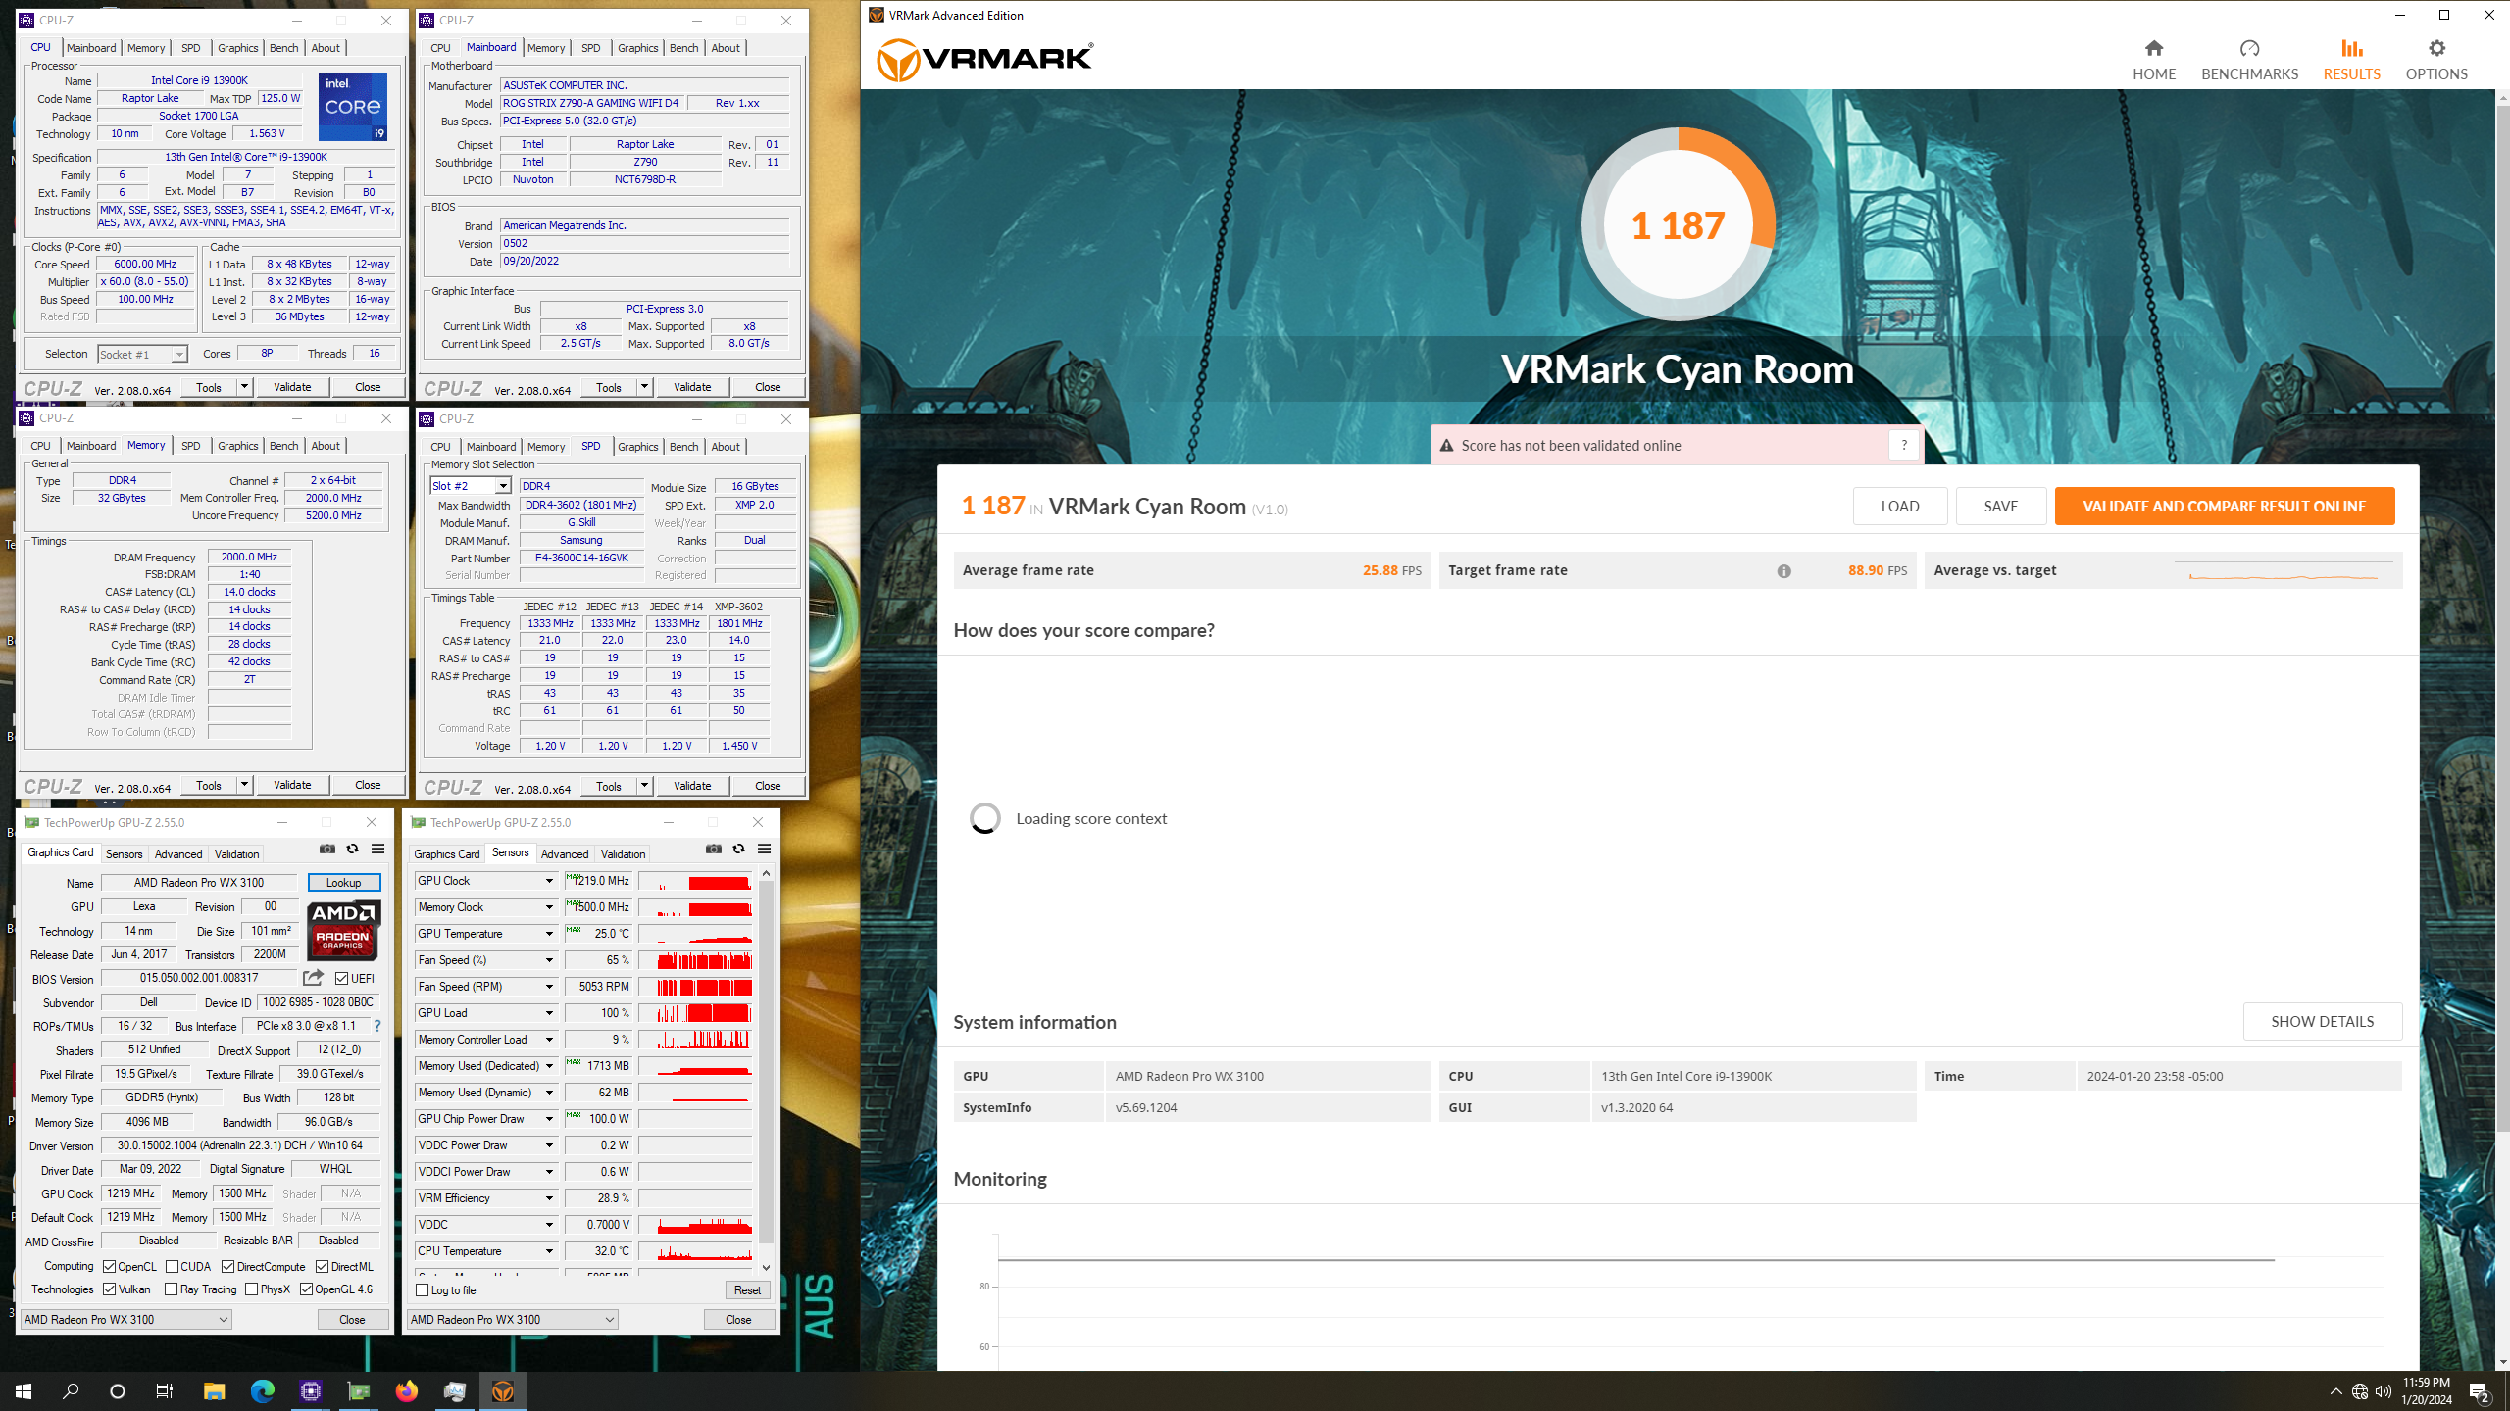Launch Microsoft Edge from taskbar
Viewport: 2510px width, 1411px height.
click(x=262, y=1390)
